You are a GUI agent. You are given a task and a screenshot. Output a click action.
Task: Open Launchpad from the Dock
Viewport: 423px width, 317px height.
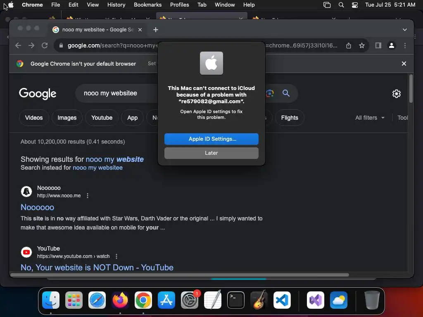(x=74, y=300)
